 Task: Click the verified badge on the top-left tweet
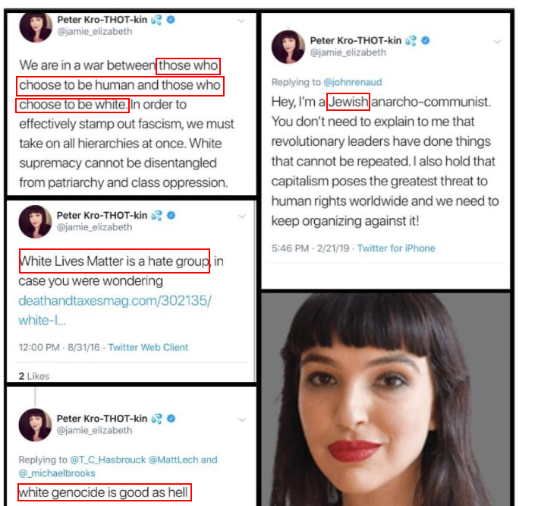pos(171,20)
